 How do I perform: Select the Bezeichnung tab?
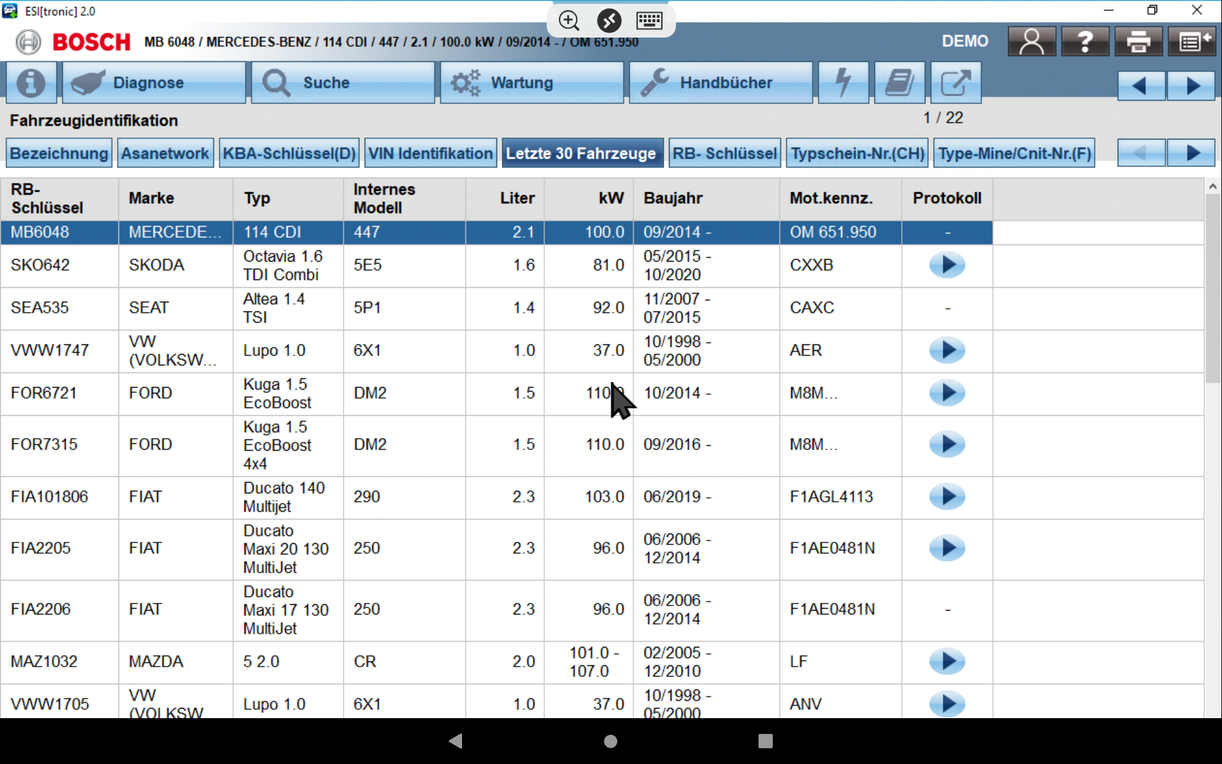(59, 153)
